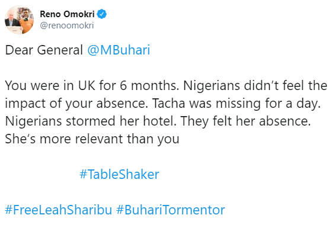Image resolution: width=332 pixels, height=231 pixels.
Task: Open the @MBuhari mention
Action: point(119,50)
